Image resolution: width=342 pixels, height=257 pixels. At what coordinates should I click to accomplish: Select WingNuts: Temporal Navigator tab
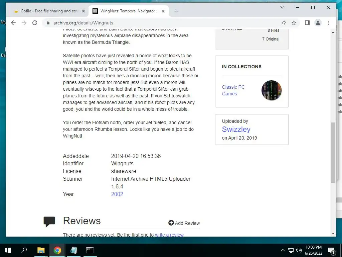click(x=128, y=11)
